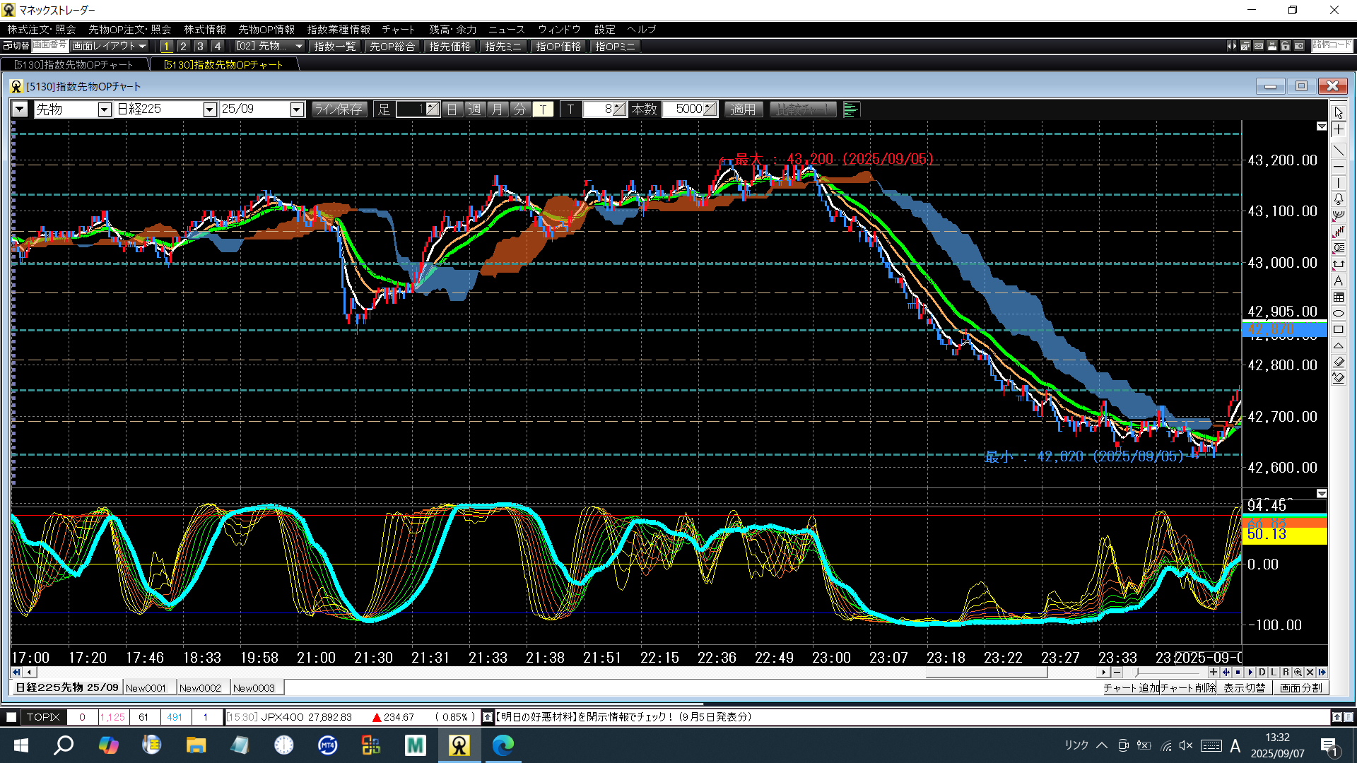This screenshot has height=763, width=1357.
Task: Select the ellipse drawing tool
Action: (1338, 313)
